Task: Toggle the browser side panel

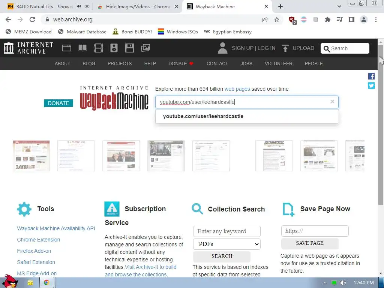Action: pyautogui.click(x=352, y=19)
